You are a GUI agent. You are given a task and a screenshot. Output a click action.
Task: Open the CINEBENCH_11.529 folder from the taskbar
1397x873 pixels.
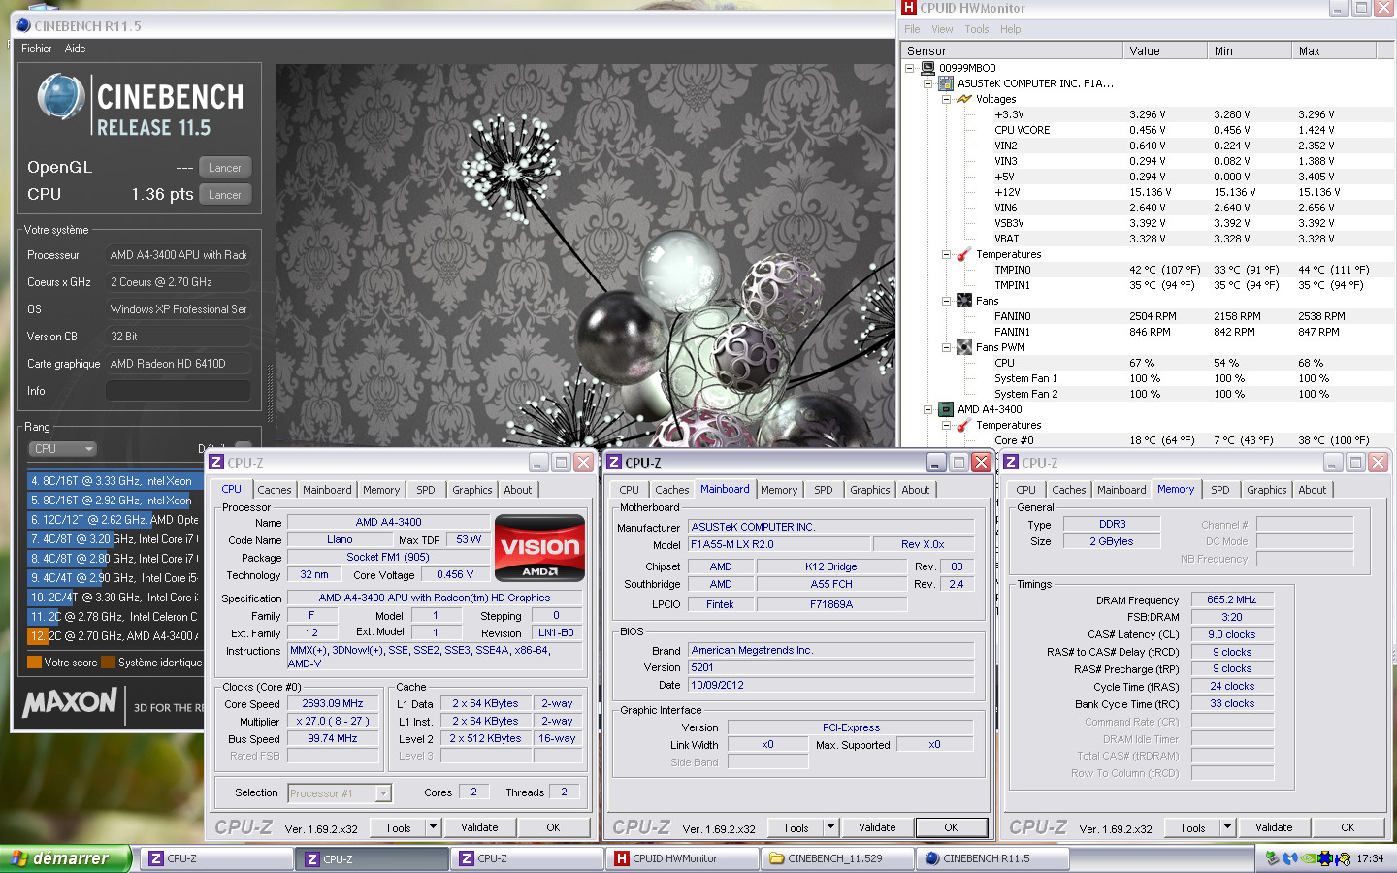[x=838, y=858]
